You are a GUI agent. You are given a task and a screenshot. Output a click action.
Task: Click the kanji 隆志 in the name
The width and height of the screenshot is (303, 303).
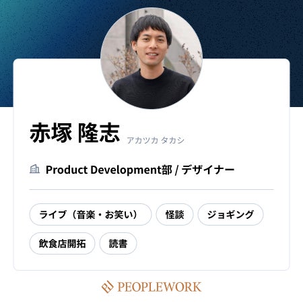(99, 133)
